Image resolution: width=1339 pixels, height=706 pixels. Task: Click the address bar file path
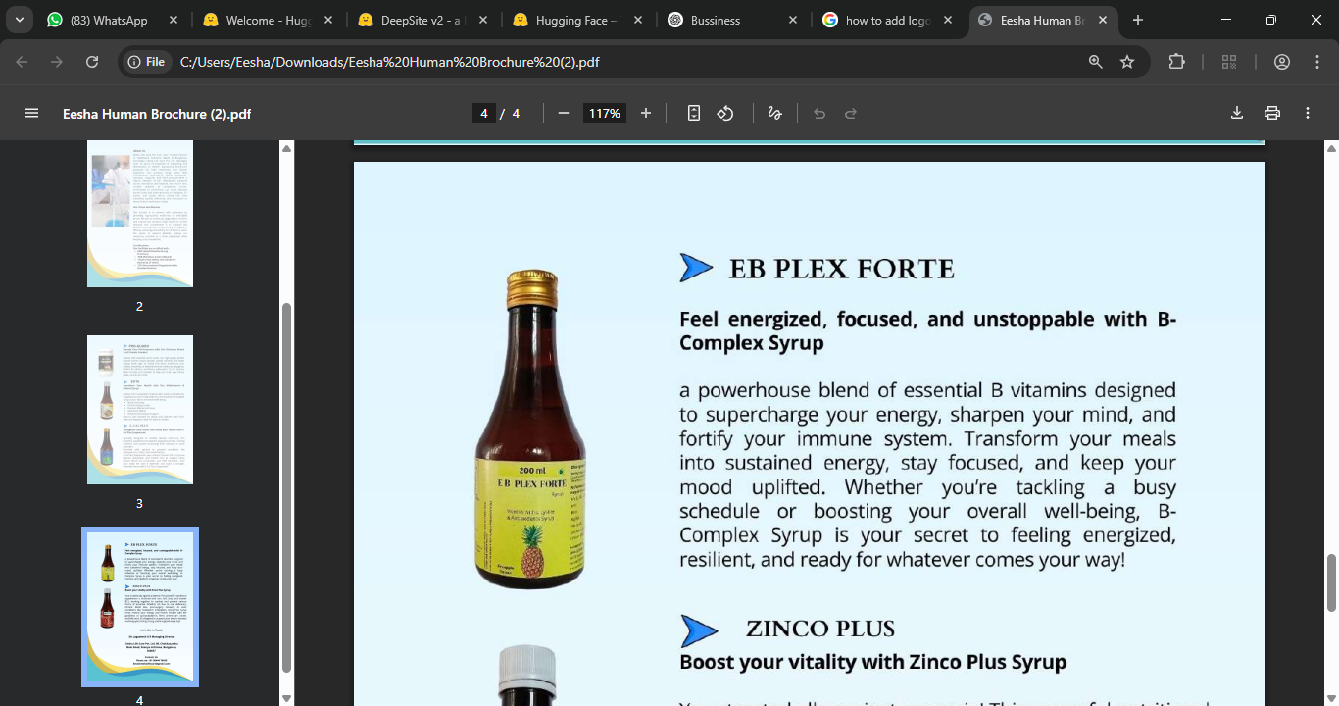click(x=390, y=62)
